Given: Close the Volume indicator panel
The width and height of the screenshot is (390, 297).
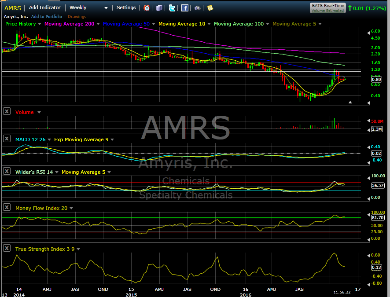Looking at the screenshot, I should [7, 112].
